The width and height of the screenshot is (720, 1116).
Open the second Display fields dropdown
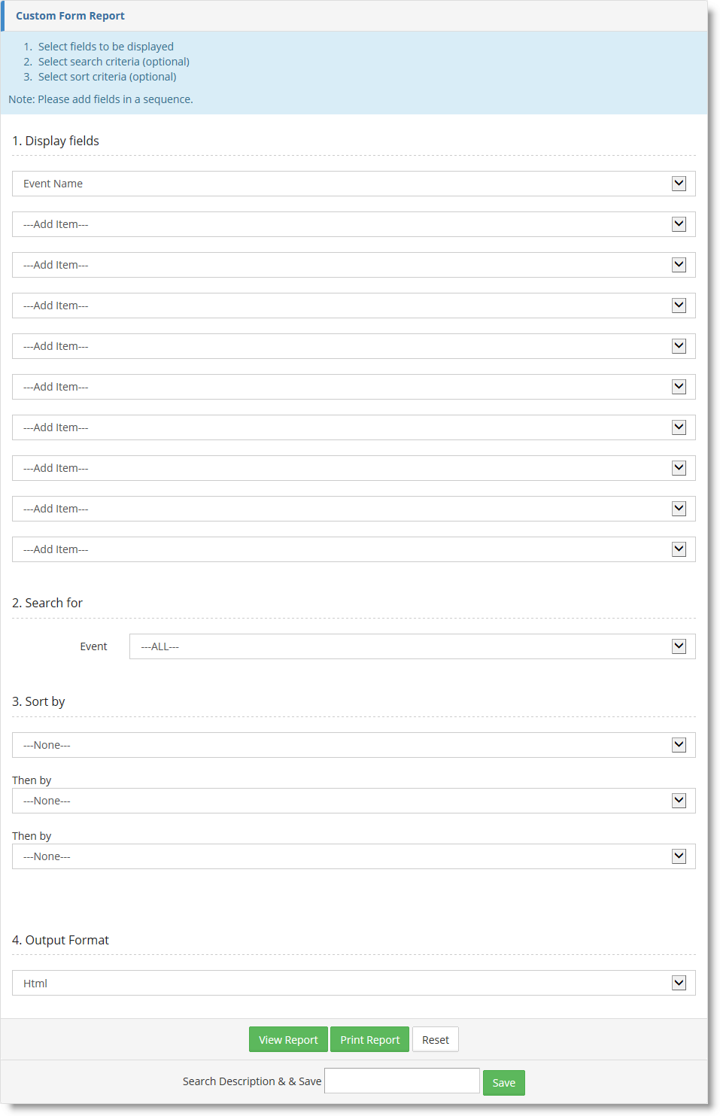(354, 224)
